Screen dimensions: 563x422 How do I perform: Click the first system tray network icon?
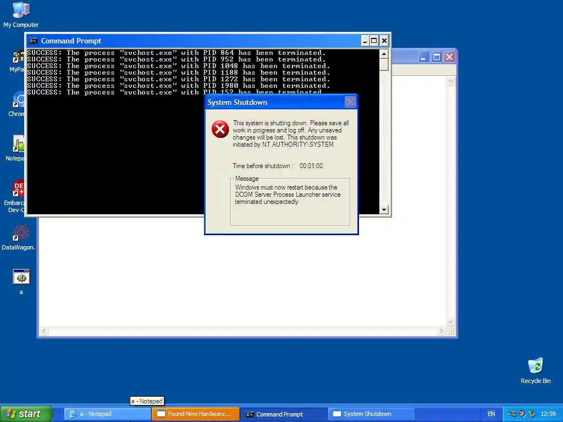point(512,414)
